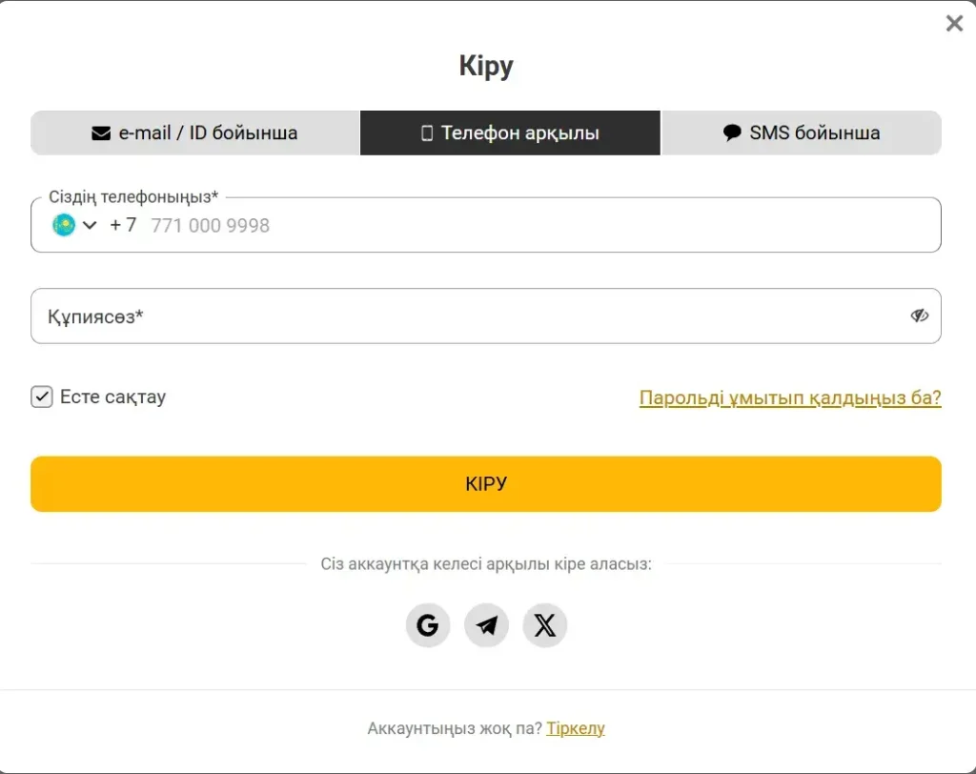Screen dimensions: 976x774
Task: Click the Есте сақтау label text
Action: pyautogui.click(x=112, y=397)
